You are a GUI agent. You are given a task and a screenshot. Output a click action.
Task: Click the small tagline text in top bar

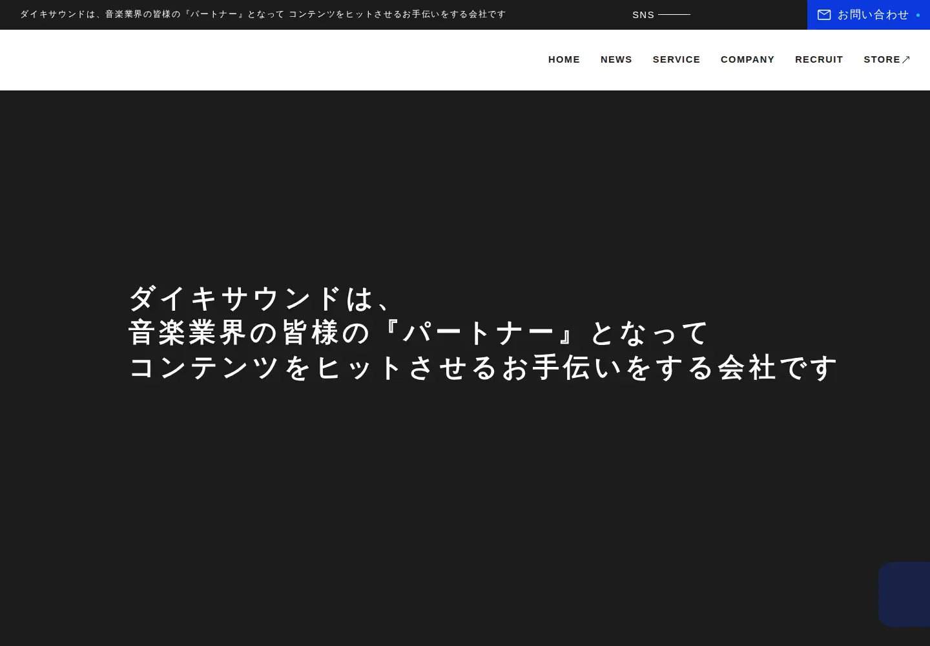tap(263, 14)
